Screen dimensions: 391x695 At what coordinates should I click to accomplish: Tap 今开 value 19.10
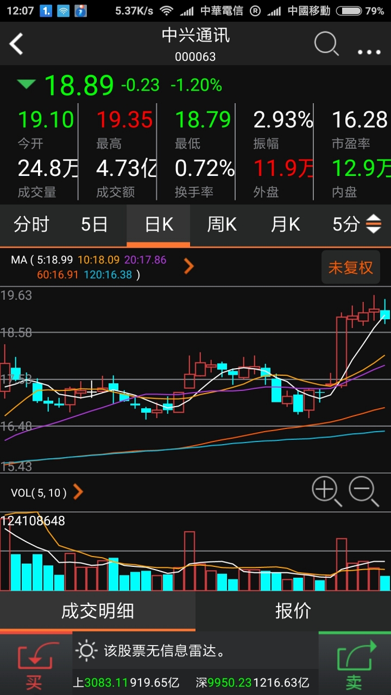point(46,119)
